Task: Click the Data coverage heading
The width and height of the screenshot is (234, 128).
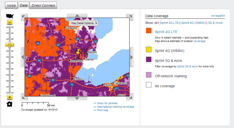Action: (x=157, y=16)
